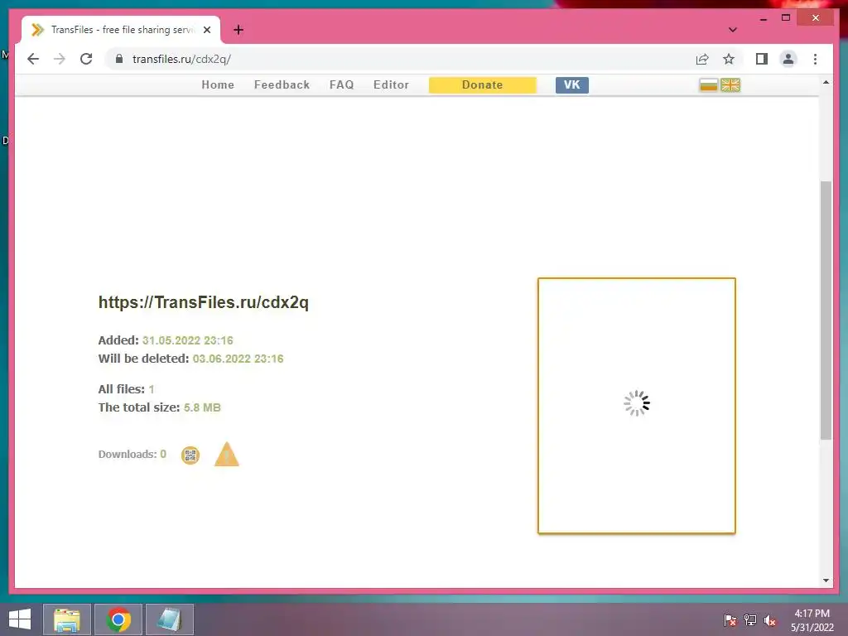This screenshot has width=848, height=636.
Task: Report the file using warning triangle
Action: pyautogui.click(x=227, y=455)
